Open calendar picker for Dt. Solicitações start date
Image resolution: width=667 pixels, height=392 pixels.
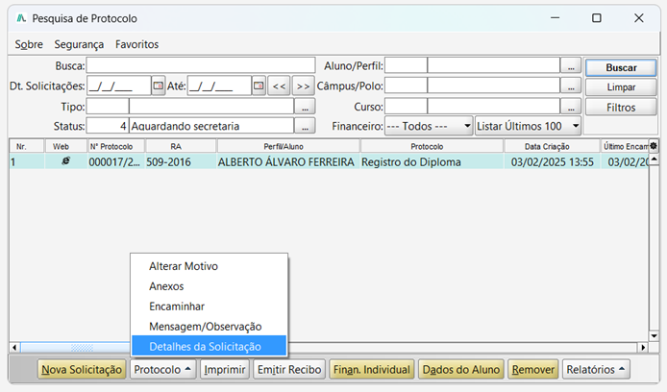coord(159,86)
